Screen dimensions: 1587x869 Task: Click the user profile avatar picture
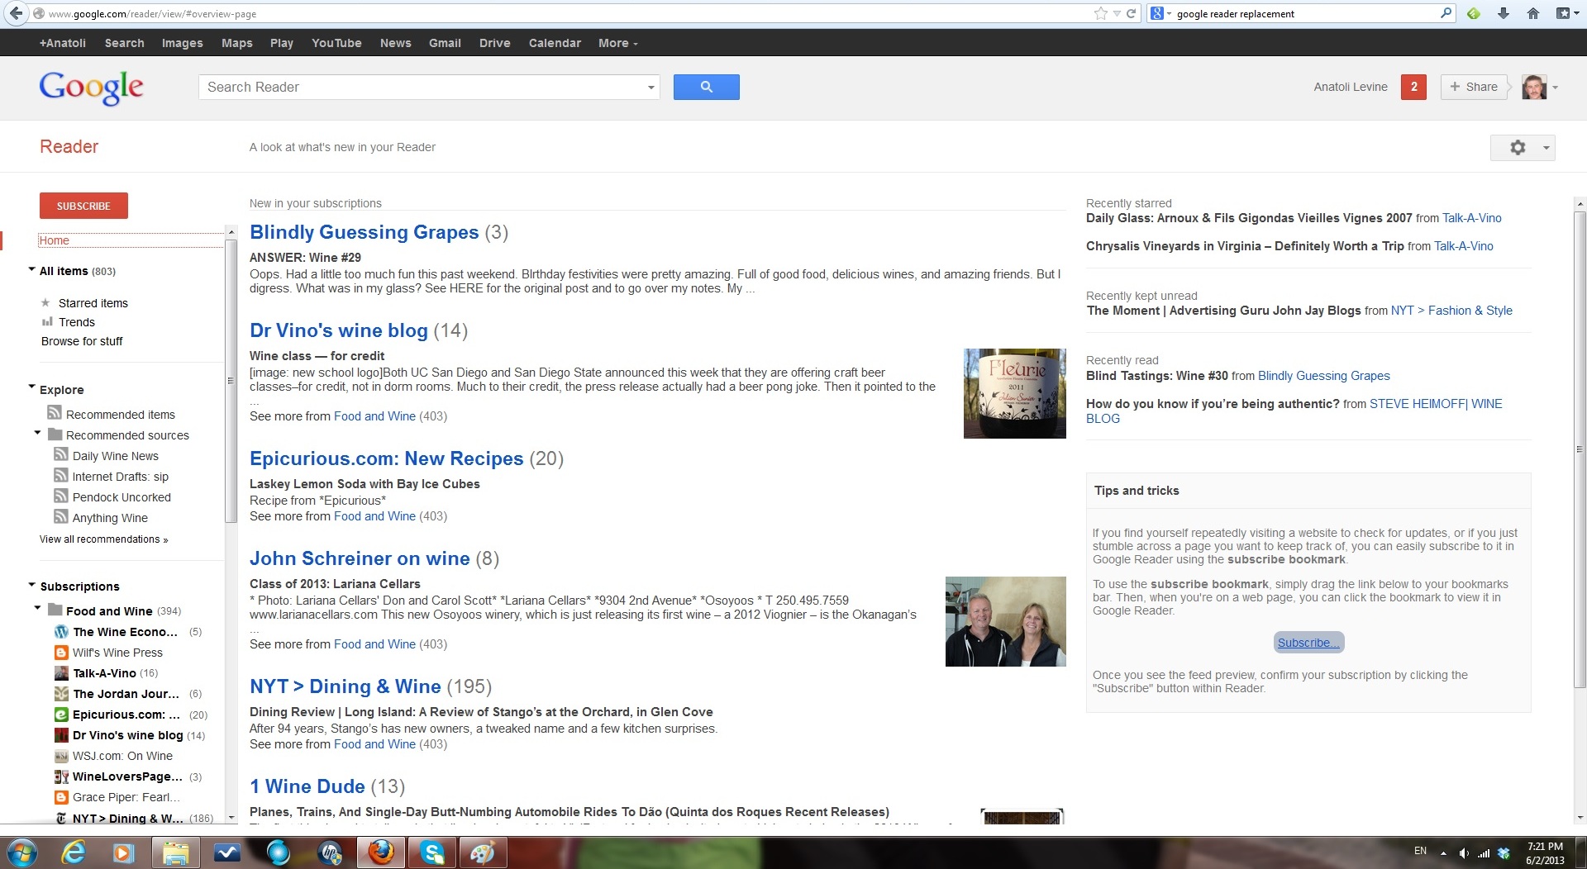[1534, 87]
